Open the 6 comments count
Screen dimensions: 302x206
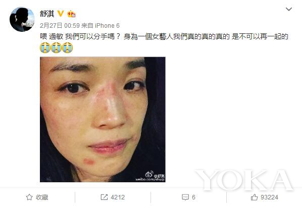193,197
